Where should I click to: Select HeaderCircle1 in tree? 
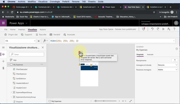coord(21,88)
